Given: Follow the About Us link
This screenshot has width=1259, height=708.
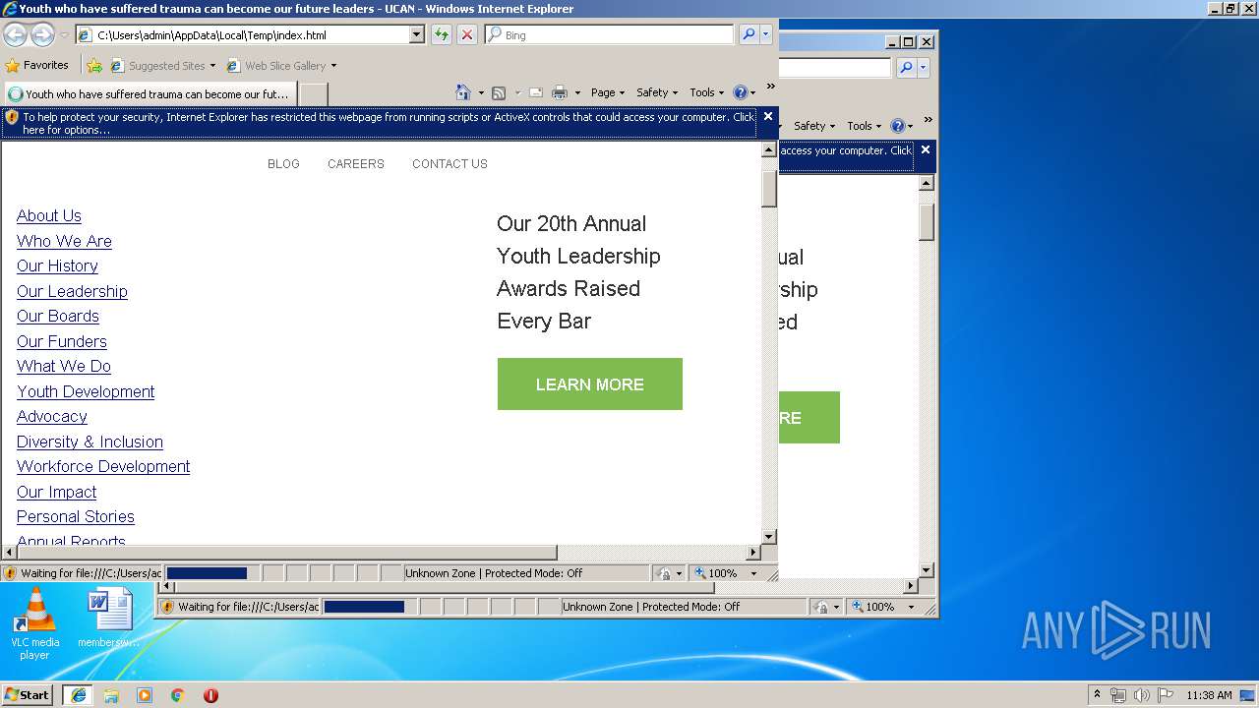Looking at the screenshot, I should point(49,215).
